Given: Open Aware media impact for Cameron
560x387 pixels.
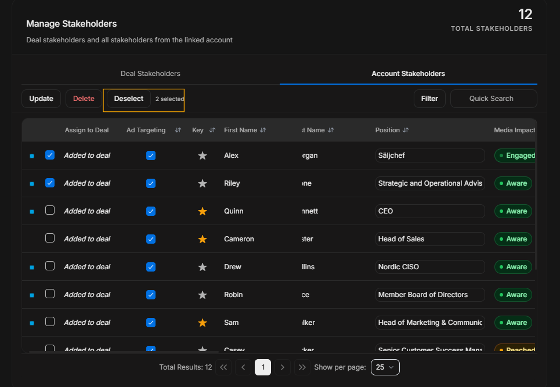Looking at the screenshot, I should pos(513,239).
